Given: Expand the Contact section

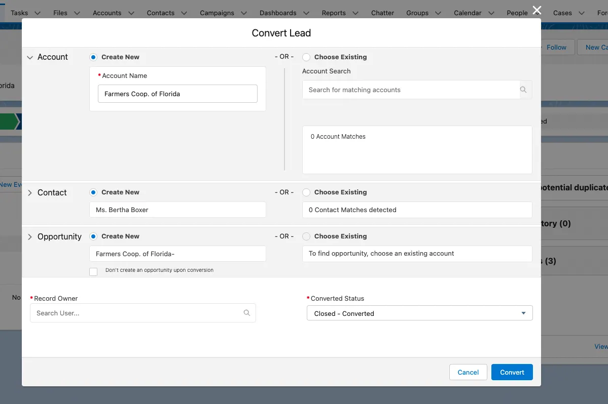Looking at the screenshot, I should [x=30, y=193].
